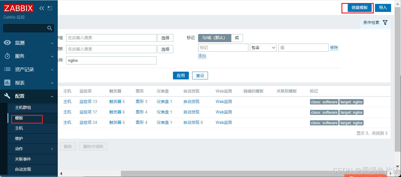Focus the sidebar search field
The image size is (401, 177).
tap(25, 28)
